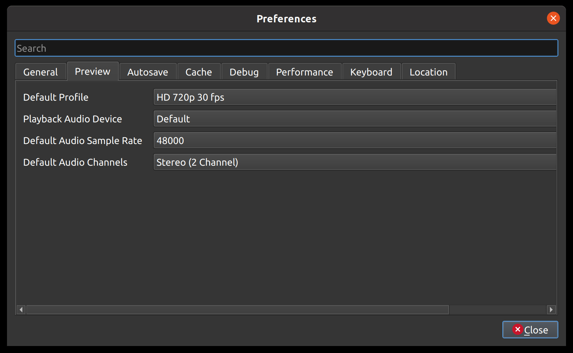This screenshot has width=573, height=353.
Task: Click the right scroll arrow
Action: pyautogui.click(x=551, y=310)
